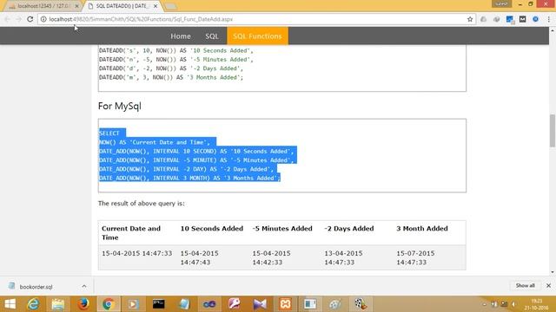Open the pink key taskbar icon
The image size is (556, 312).
pos(235,304)
